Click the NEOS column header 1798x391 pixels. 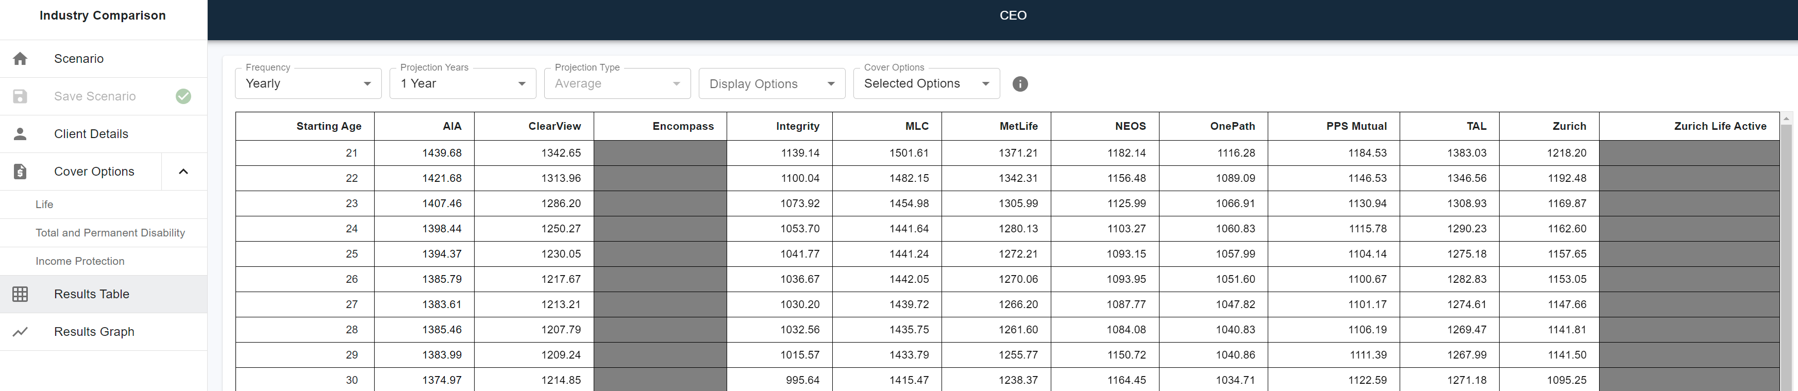tap(1105, 126)
